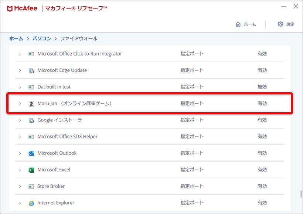Select the Microsoft Office SDX Helper name
Viewport: 303px width, 214px height.
68,137
